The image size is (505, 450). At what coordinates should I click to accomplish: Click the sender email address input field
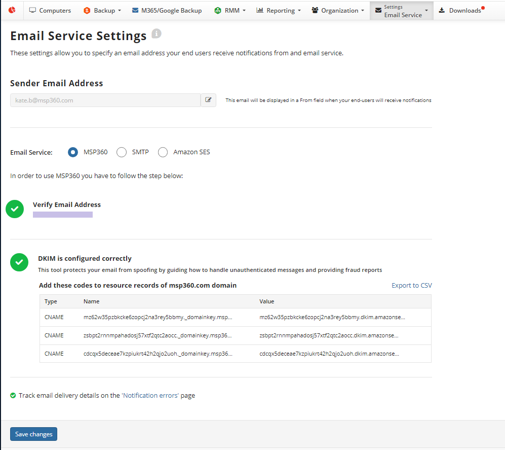105,100
